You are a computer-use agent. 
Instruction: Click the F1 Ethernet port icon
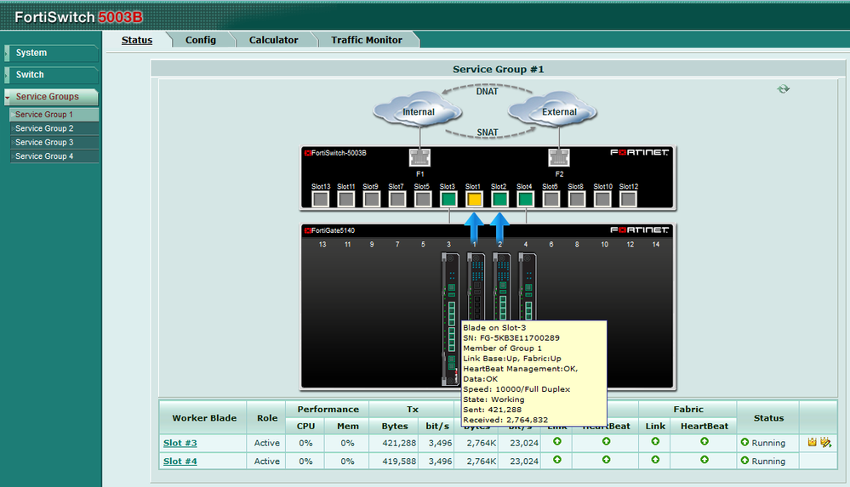419,158
